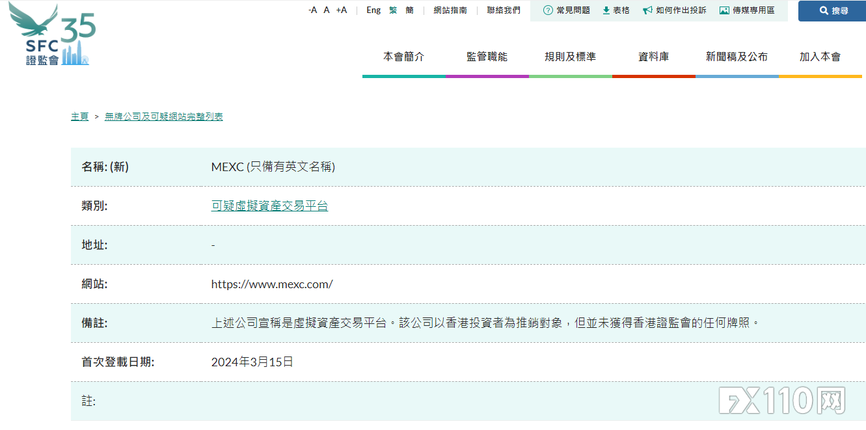Click the 常見問題 question mark icon

548,10
